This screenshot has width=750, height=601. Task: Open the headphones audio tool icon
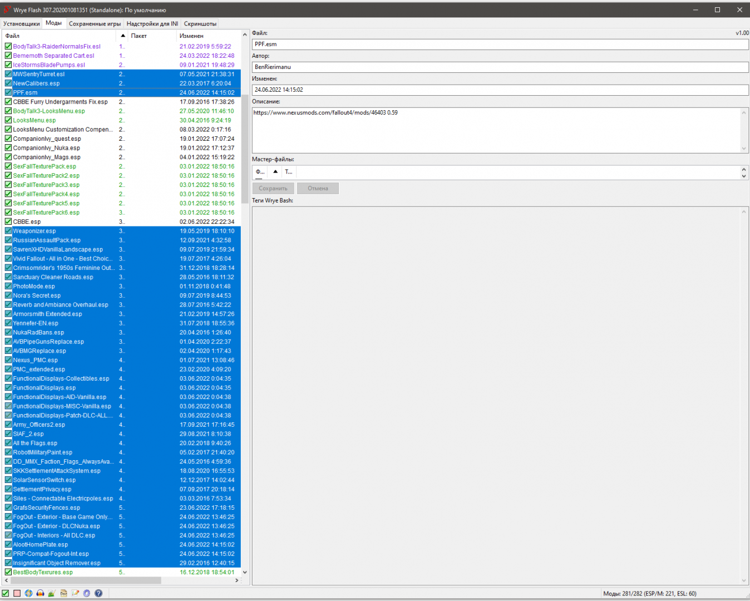point(40,593)
